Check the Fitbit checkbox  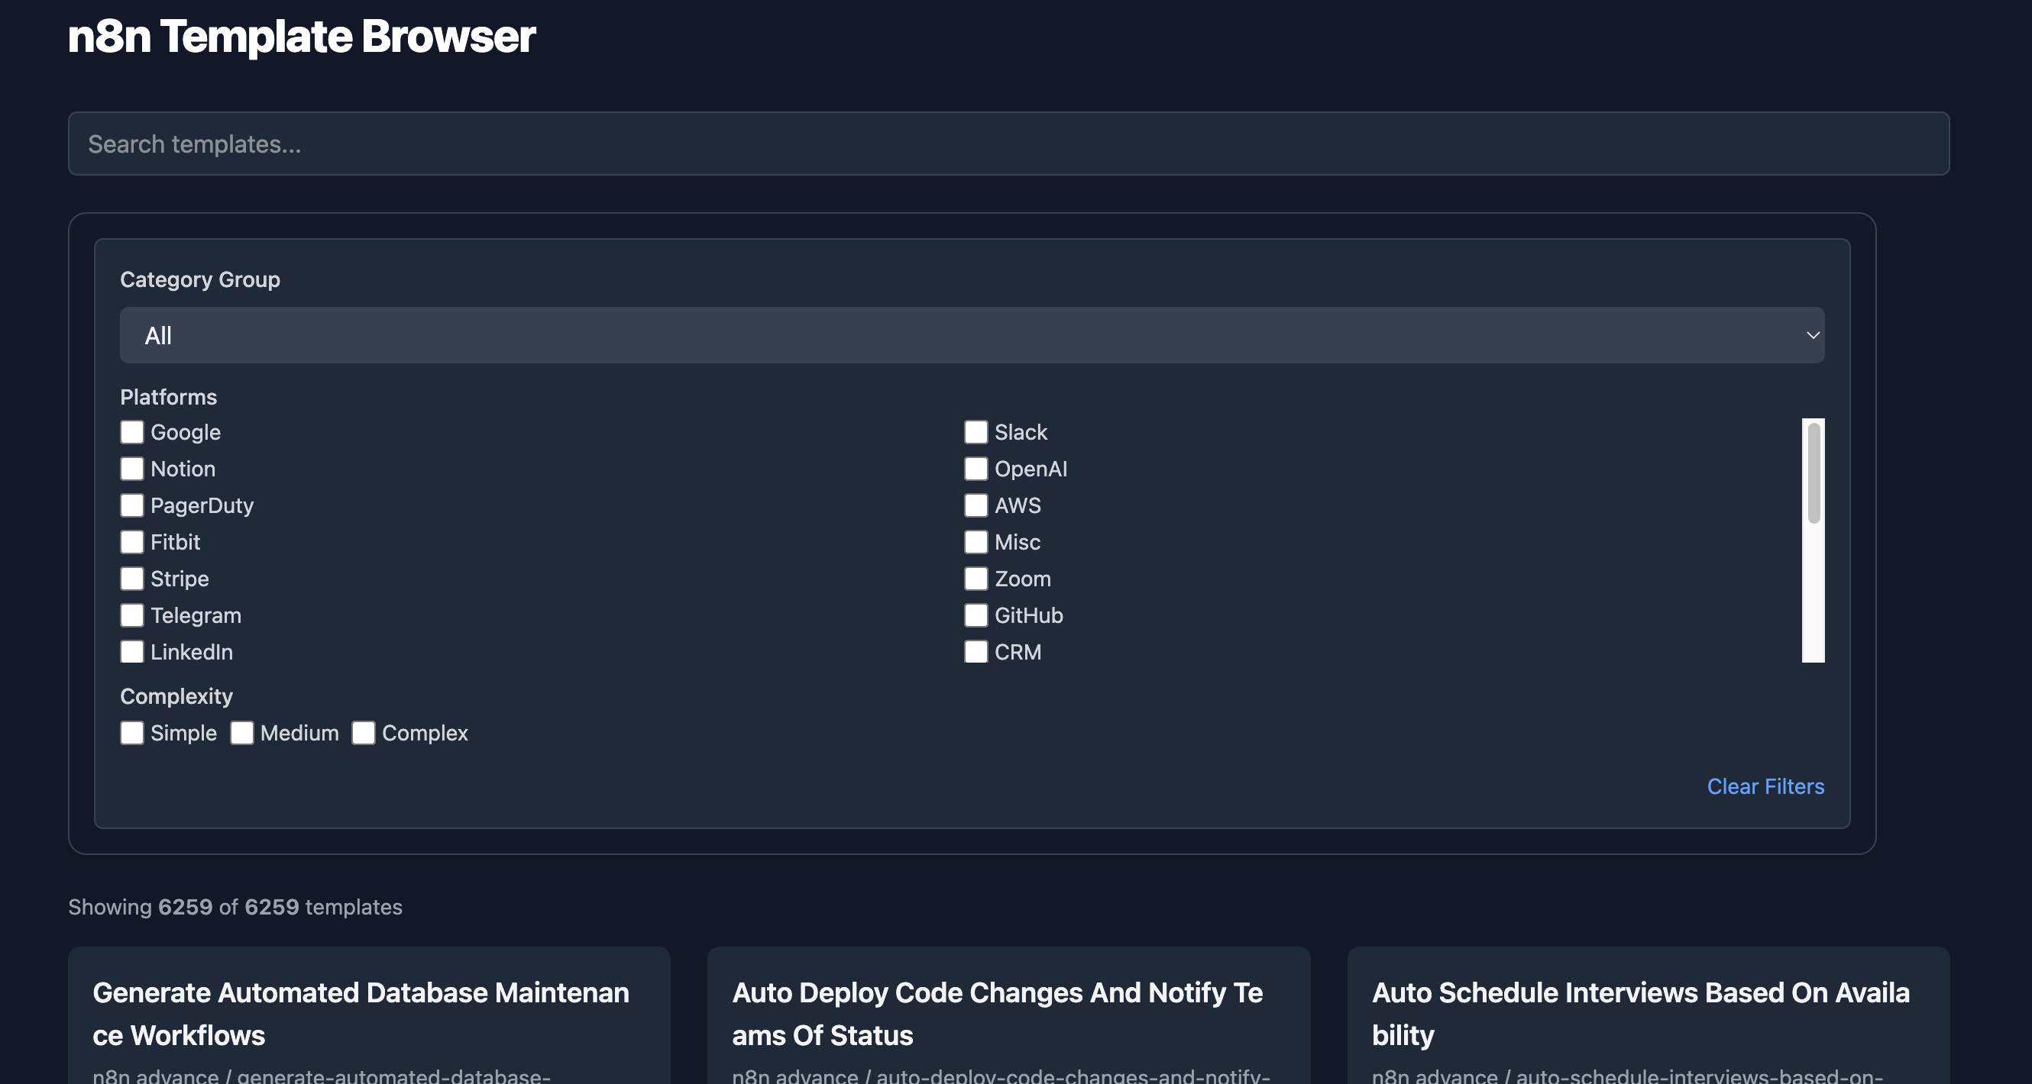click(131, 541)
